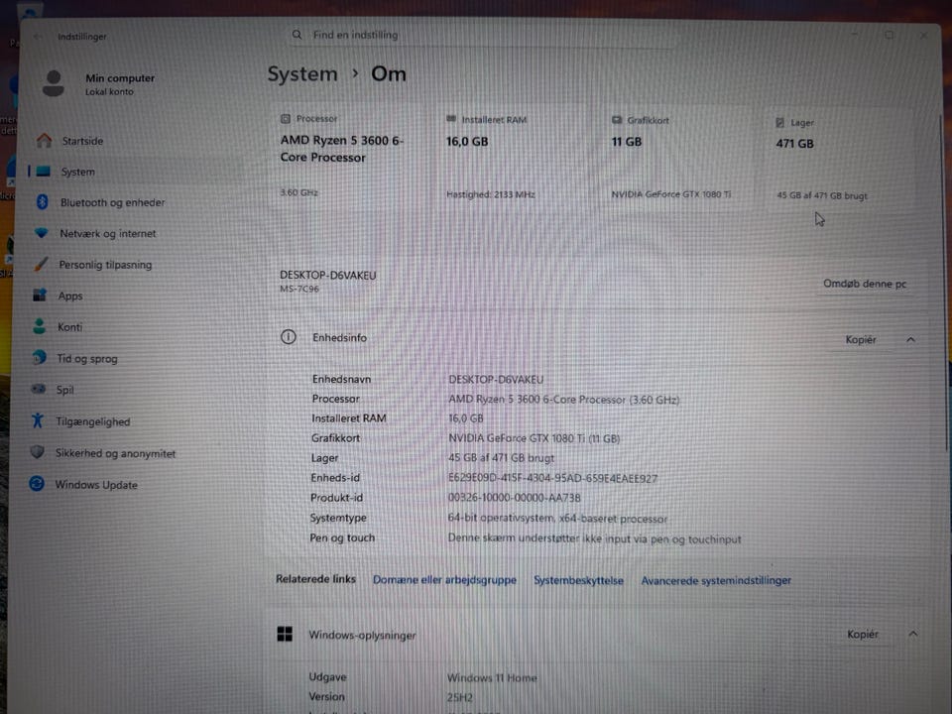The image size is (952, 714).
Task: Click the Find en indstilling search field
Action: pos(483,36)
